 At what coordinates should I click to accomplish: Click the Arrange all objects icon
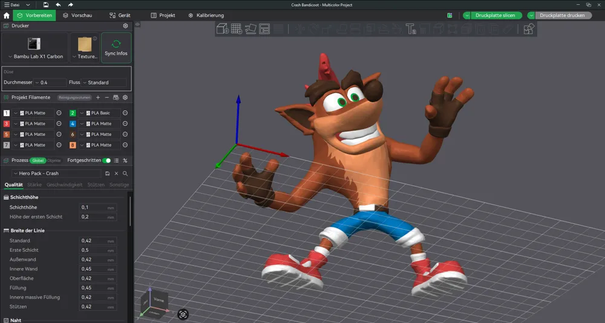click(x=264, y=29)
